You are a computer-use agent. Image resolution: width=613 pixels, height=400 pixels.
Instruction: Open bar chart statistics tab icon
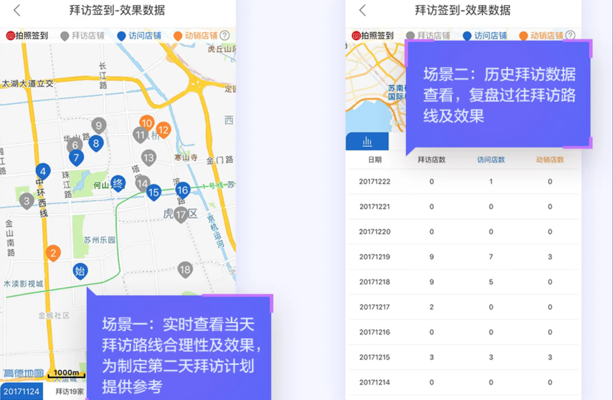click(x=367, y=141)
